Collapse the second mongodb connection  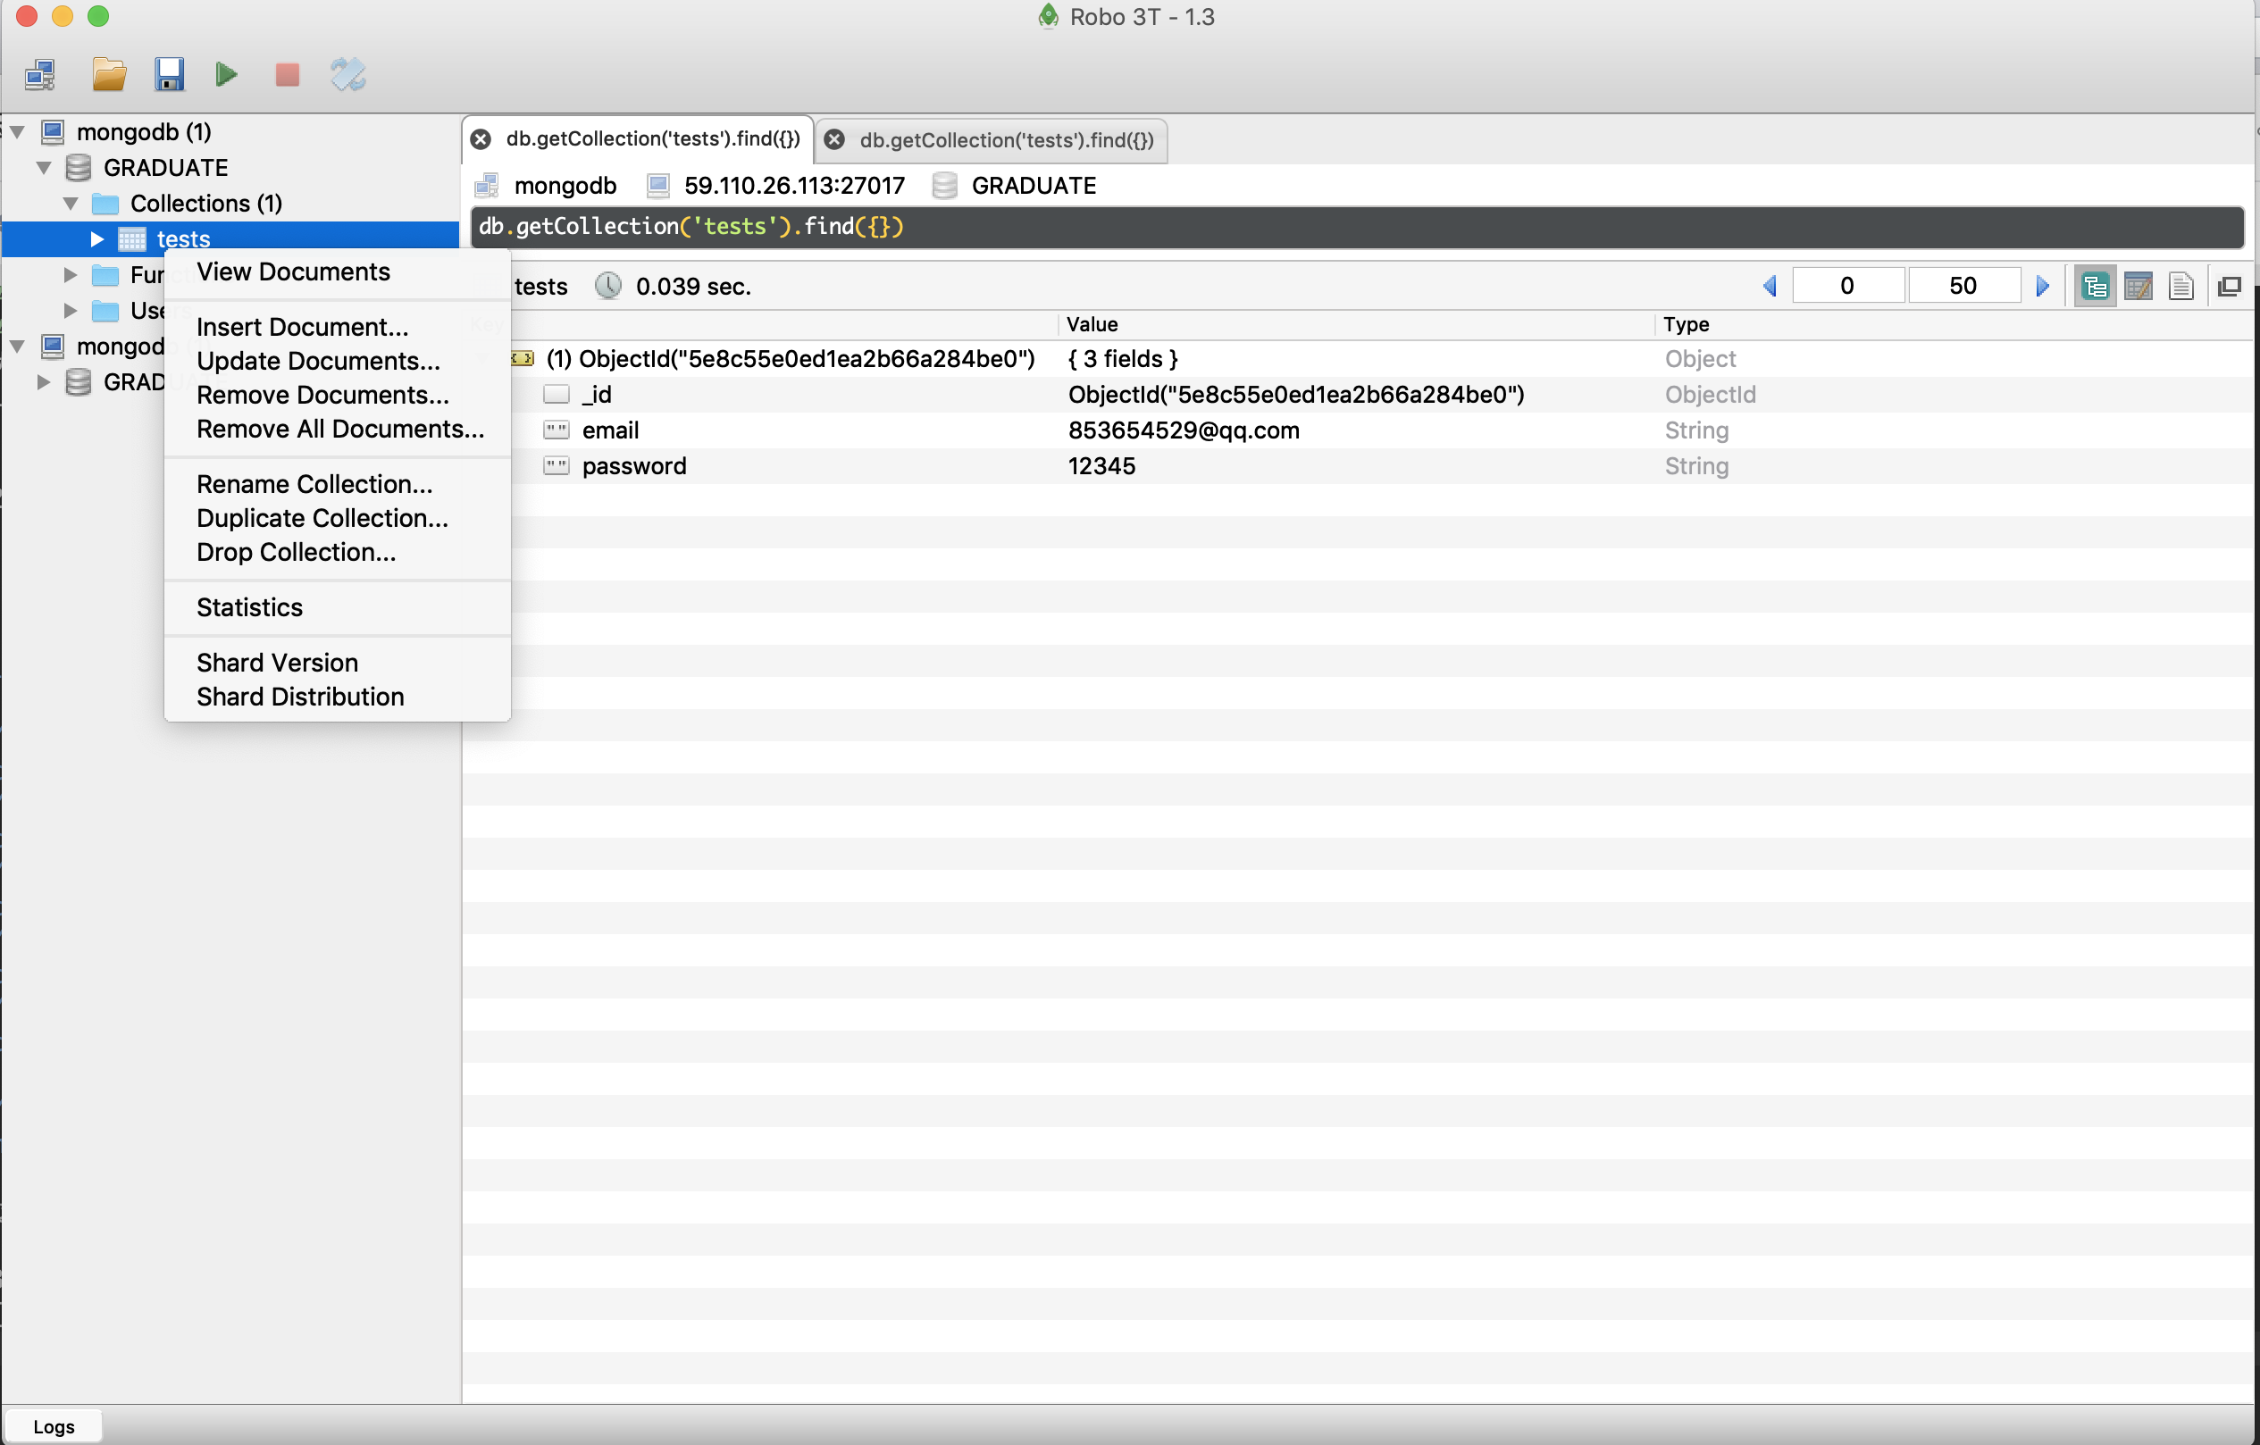pyautogui.click(x=17, y=347)
